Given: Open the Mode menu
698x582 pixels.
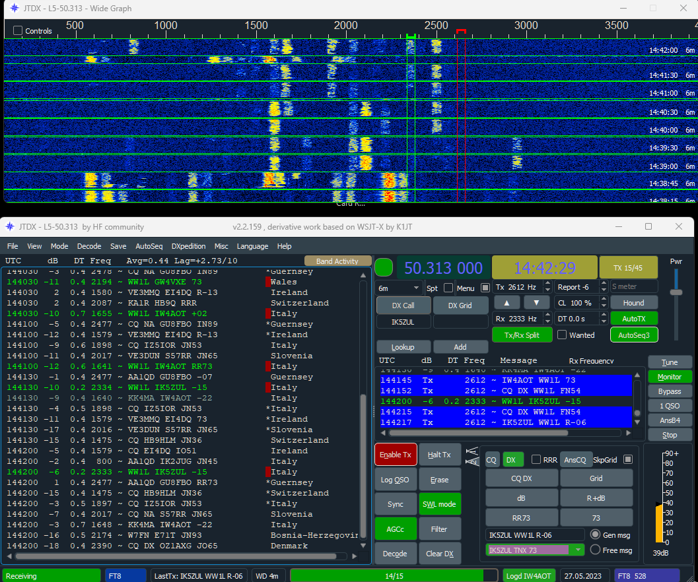Looking at the screenshot, I should click(x=59, y=246).
